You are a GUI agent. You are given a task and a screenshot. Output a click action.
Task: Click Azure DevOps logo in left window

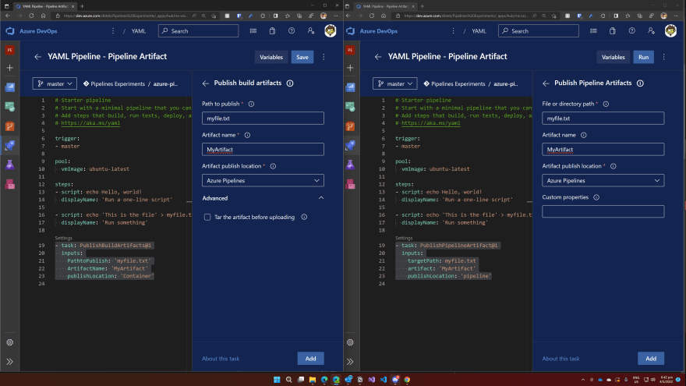(x=10, y=31)
